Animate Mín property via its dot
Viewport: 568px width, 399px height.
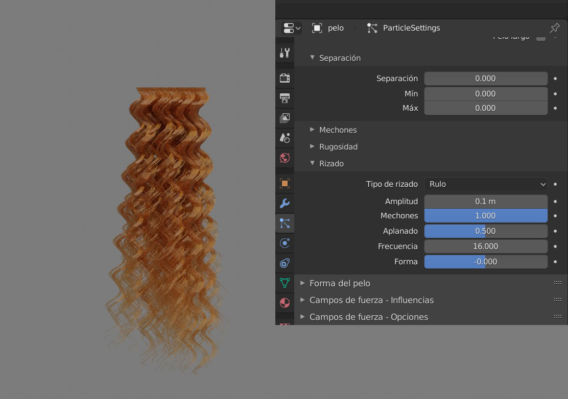coord(555,94)
